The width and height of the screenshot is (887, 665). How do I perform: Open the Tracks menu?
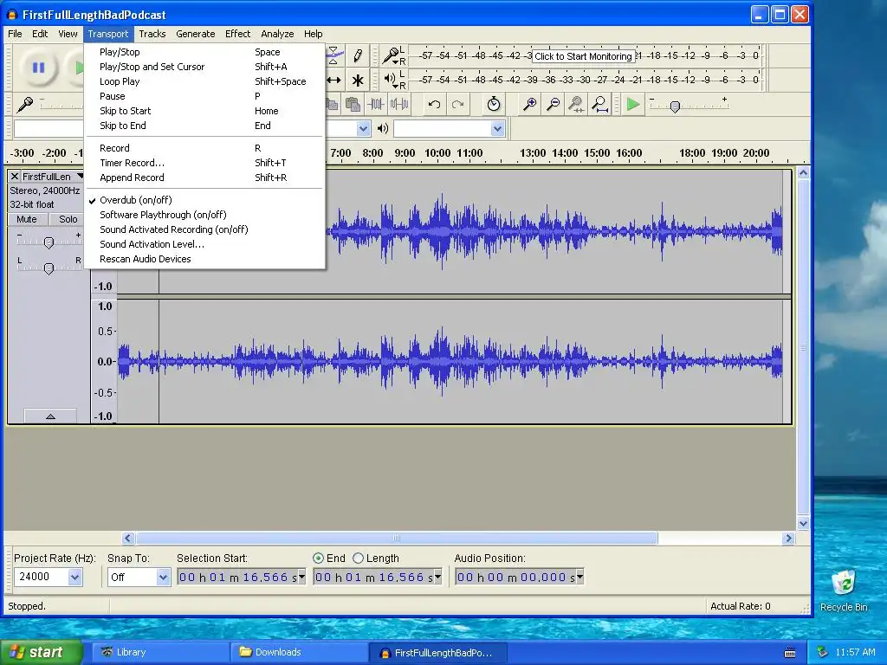[152, 34]
